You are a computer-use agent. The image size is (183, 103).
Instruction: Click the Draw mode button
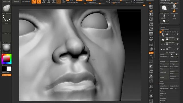39,2
